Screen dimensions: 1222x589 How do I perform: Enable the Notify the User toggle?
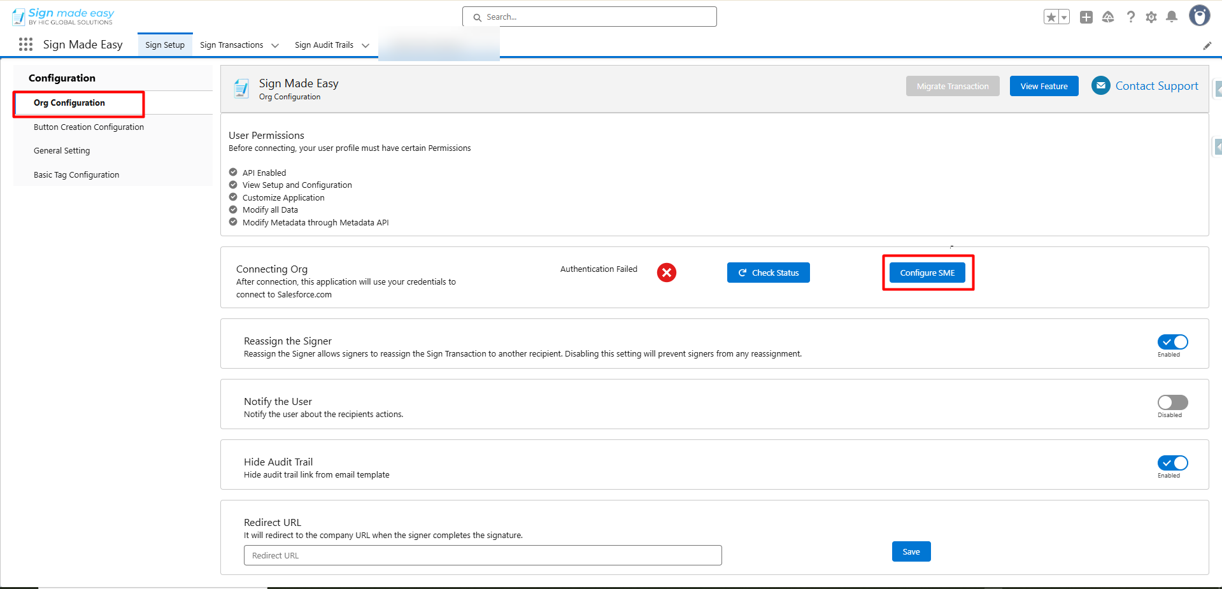click(x=1172, y=402)
